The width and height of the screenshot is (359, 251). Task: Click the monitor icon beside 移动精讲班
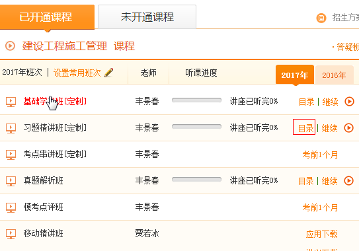click(x=11, y=234)
